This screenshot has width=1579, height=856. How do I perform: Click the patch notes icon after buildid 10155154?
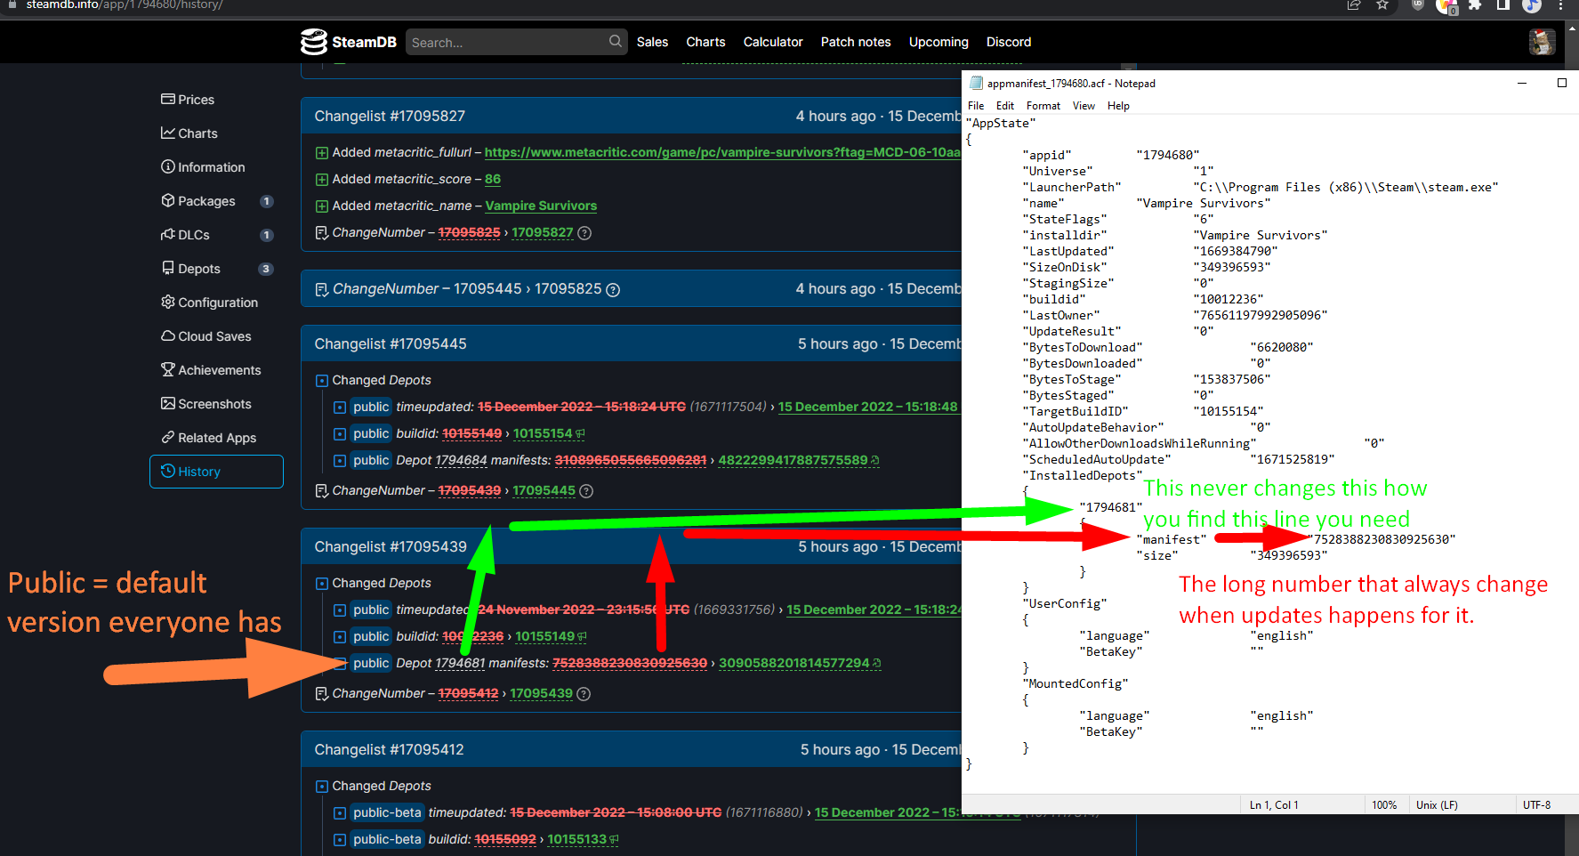pyautogui.click(x=581, y=434)
